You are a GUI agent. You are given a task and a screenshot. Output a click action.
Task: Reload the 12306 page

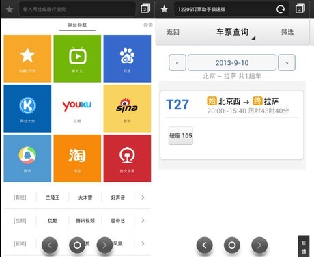[x=281, y=9]
